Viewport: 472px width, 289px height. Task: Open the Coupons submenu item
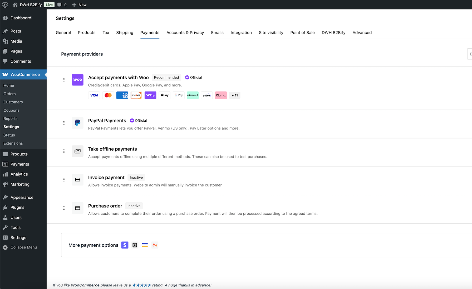click(x=11, y=110)
